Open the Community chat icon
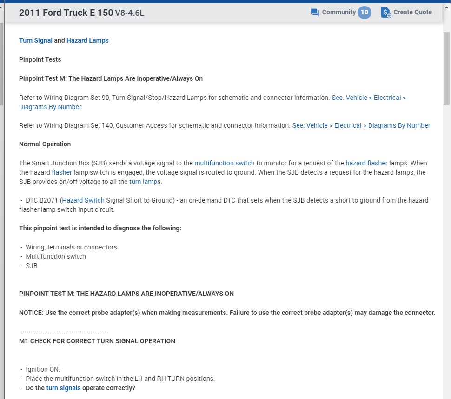 click(x=315, y=13)
